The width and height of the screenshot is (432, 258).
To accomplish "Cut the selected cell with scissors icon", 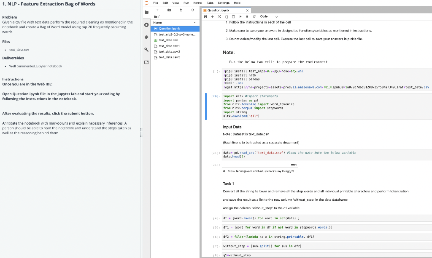I will (219, 16).
